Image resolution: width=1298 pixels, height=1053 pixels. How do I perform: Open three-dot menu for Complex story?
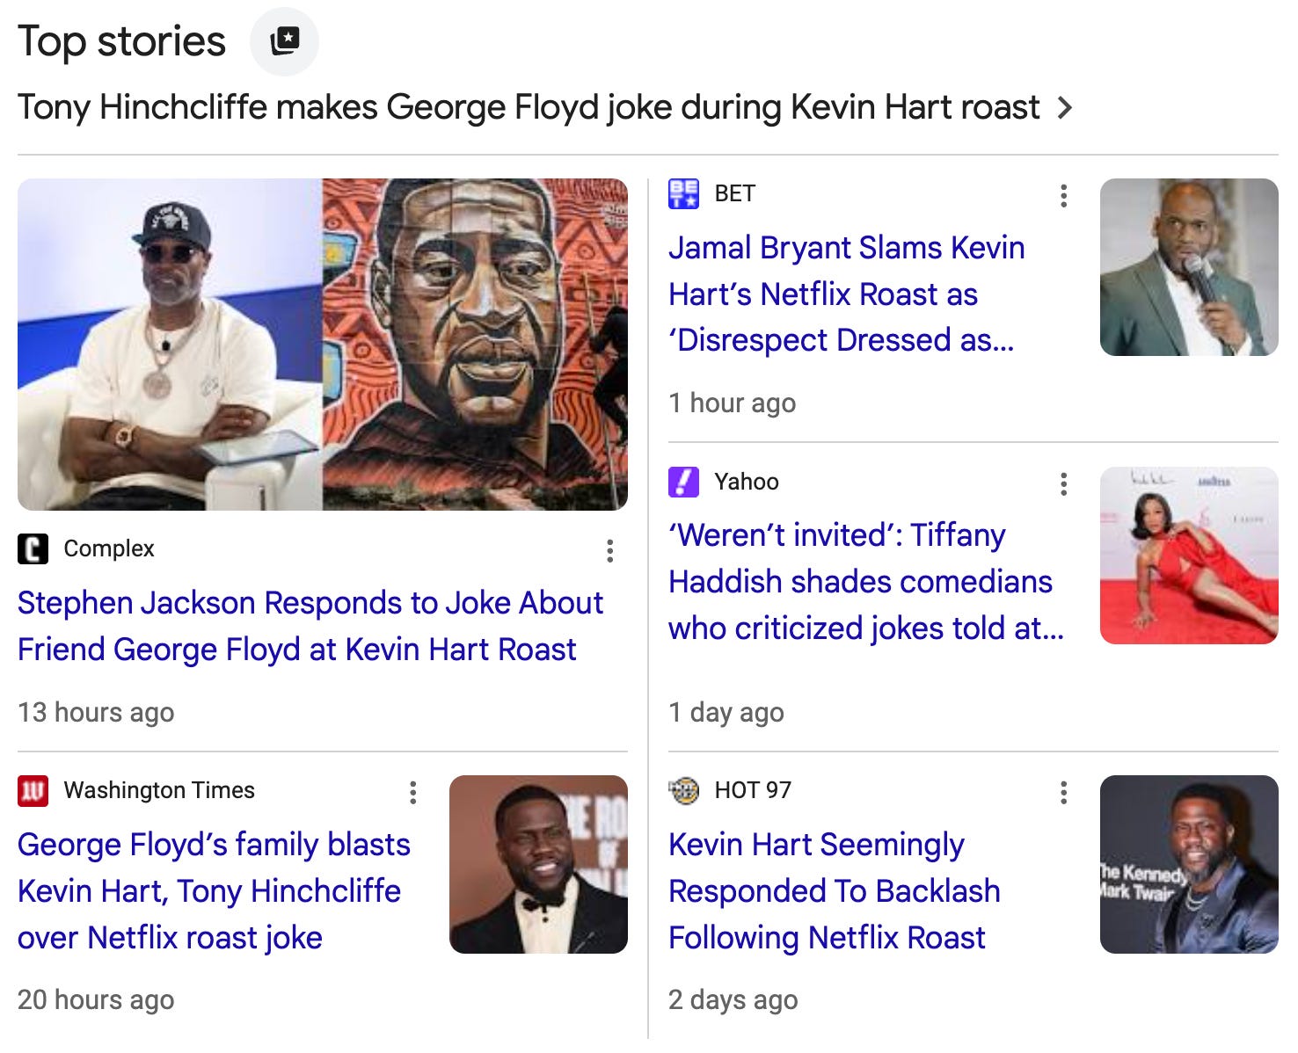[x=609, y=551]
